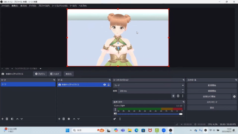The width and height of the screenshot is (238, 134).
Task: Open virtual camera settings gear
Action: click(x=234, y=96)
